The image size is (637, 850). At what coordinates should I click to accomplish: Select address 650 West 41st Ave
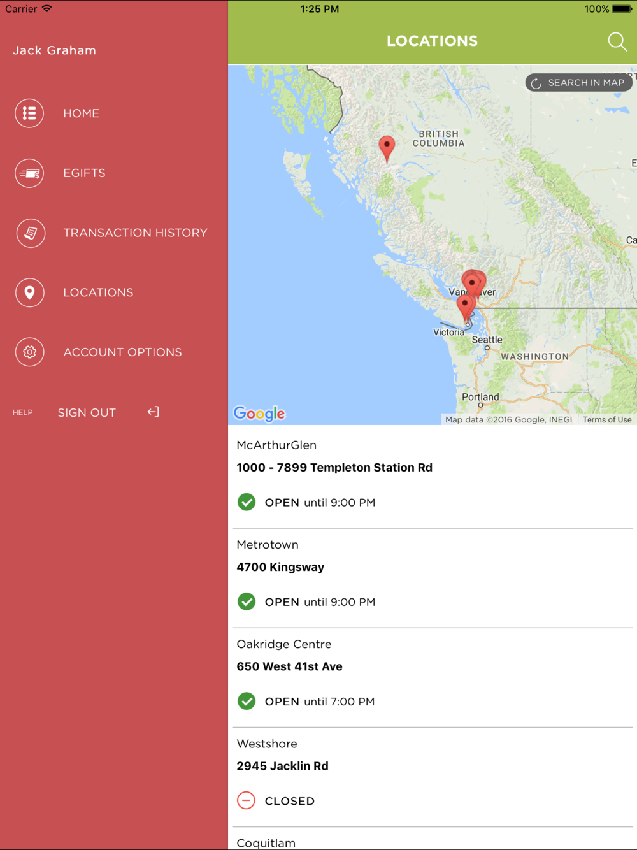[289, 666]
